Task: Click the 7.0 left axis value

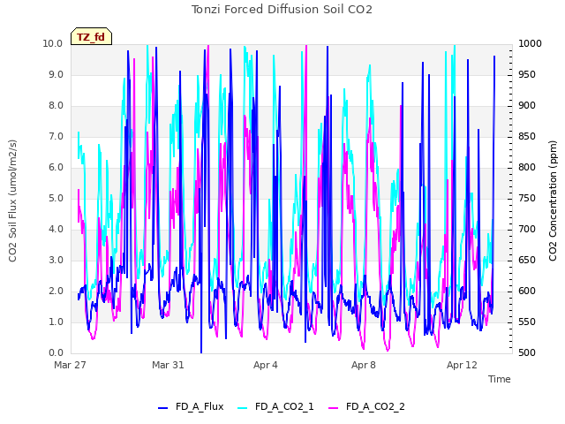Action: click(x=56, y=137)
